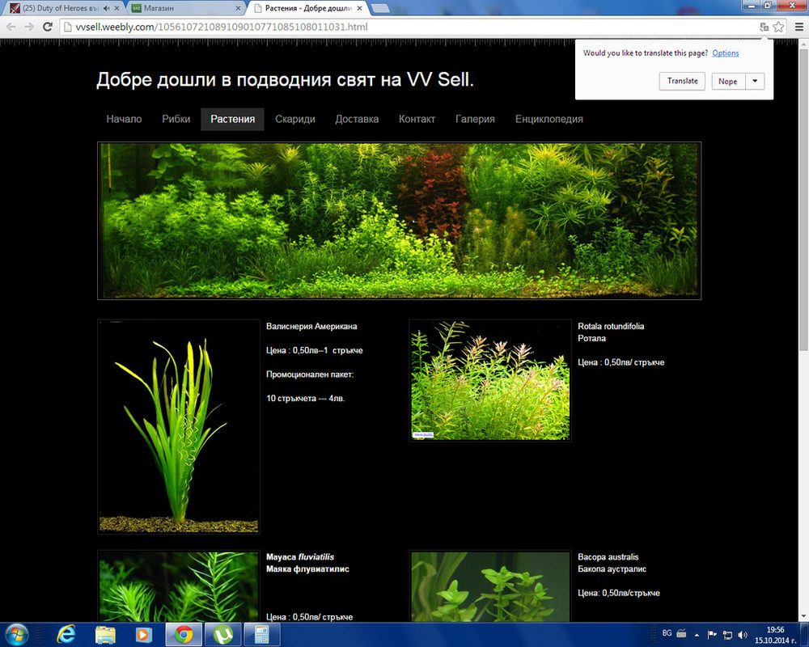This screenshot has height=647, width=809.
Task: Expand the dropdown arrow next to Nope
Action: 755,81
